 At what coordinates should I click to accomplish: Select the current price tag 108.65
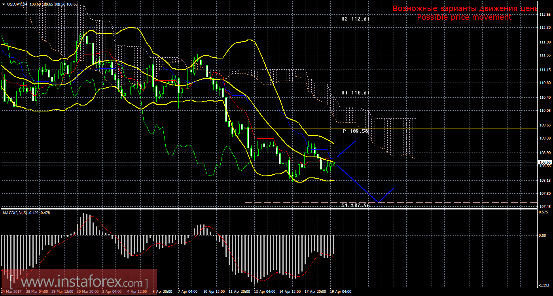pos(545,162)
